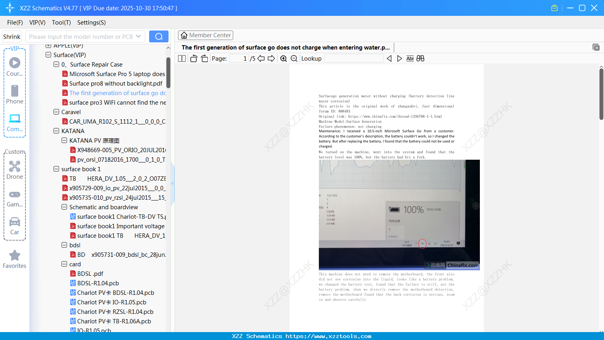Open the www.xzztools.com link in status bar
Screen dimensions: 604x340
(x=328, y=336)
